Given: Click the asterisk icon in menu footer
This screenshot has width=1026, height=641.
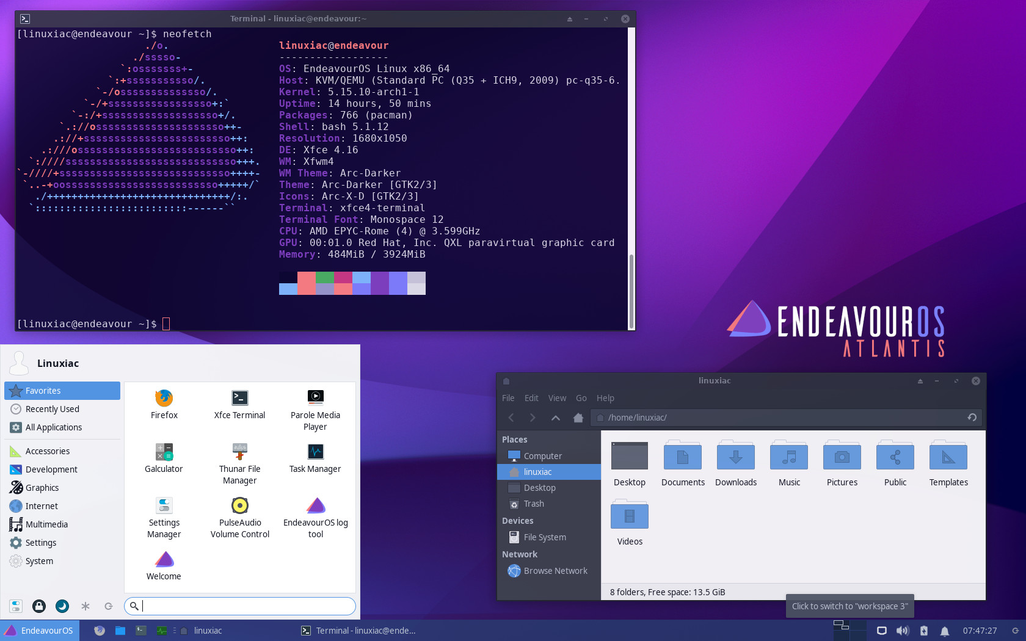Looking at the screenshot, I should (85, 606).
